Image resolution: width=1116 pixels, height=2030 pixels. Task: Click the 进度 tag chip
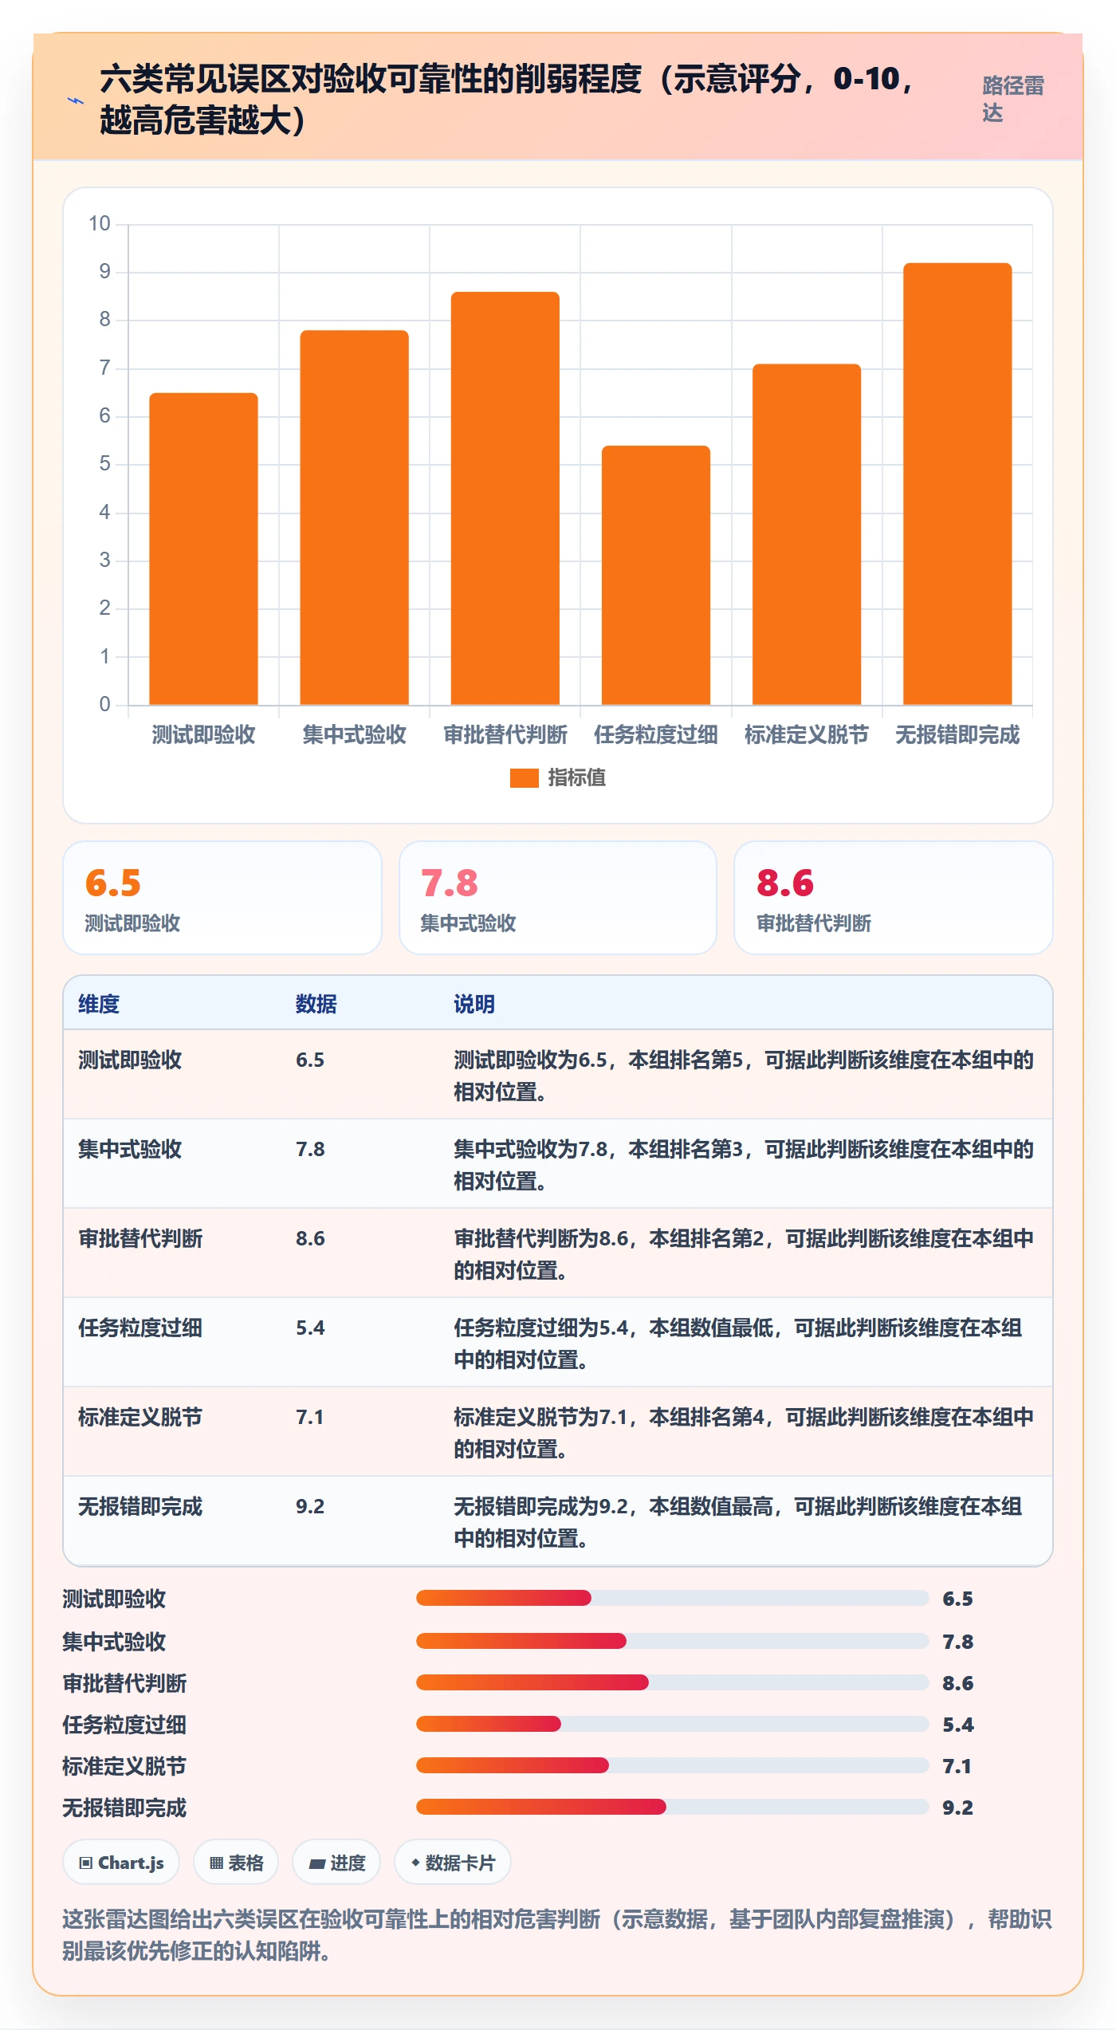(x=336, y=1863)
